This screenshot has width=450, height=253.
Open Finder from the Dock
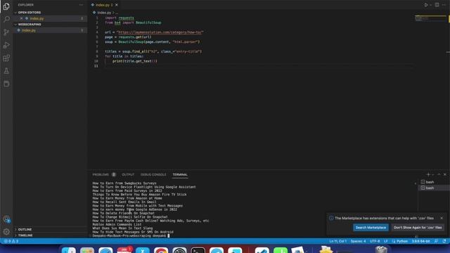point(69,250)
